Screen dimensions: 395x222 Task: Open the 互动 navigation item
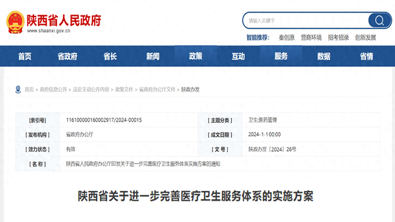(x=238, y=56)
